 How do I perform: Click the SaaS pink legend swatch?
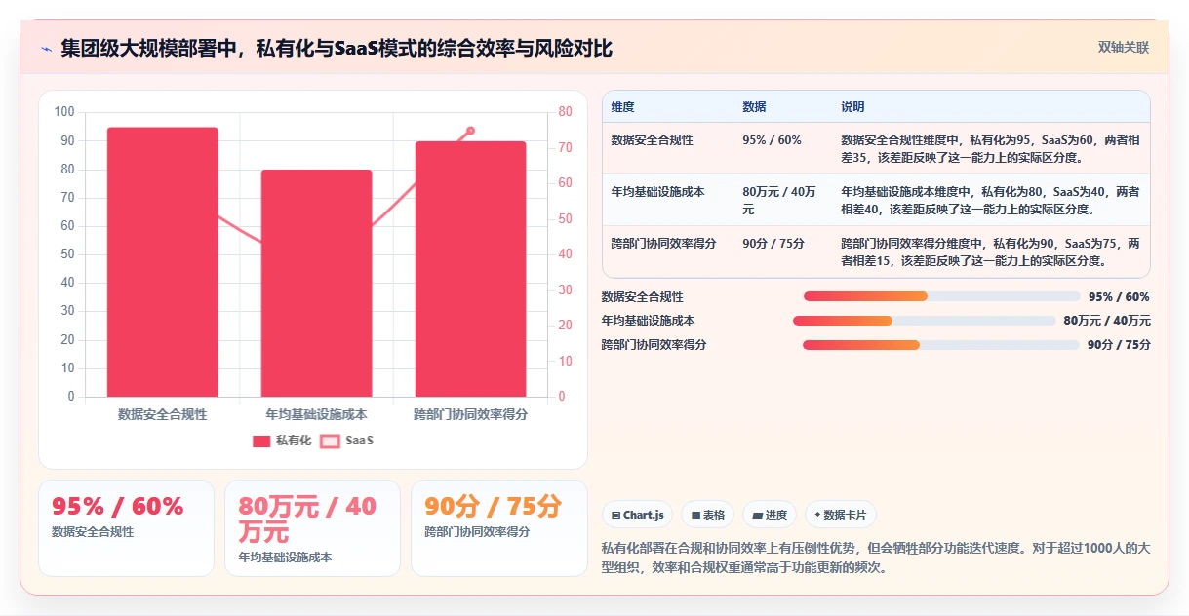330,441
